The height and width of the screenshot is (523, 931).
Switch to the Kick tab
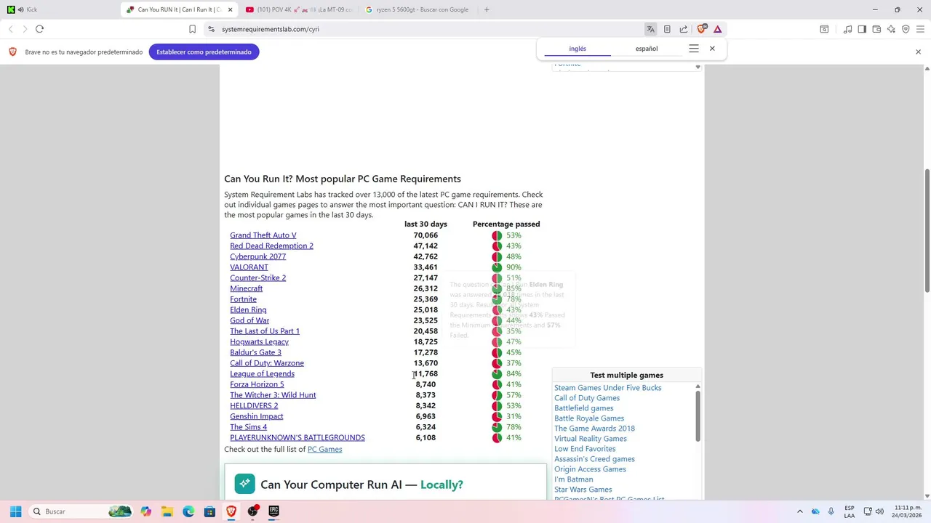(62, 9)
